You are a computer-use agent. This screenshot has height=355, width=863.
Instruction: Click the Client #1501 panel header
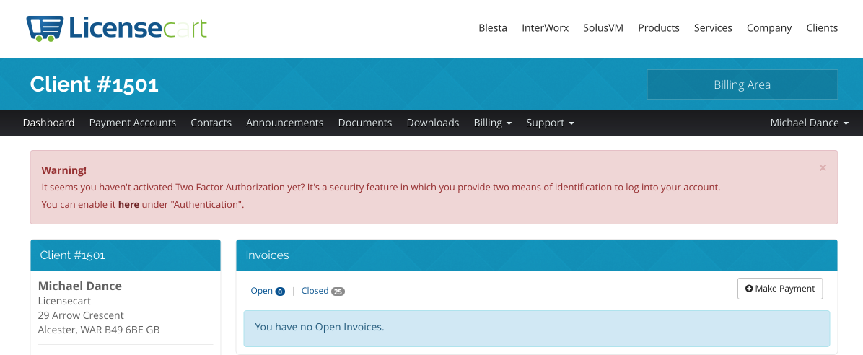126,255
